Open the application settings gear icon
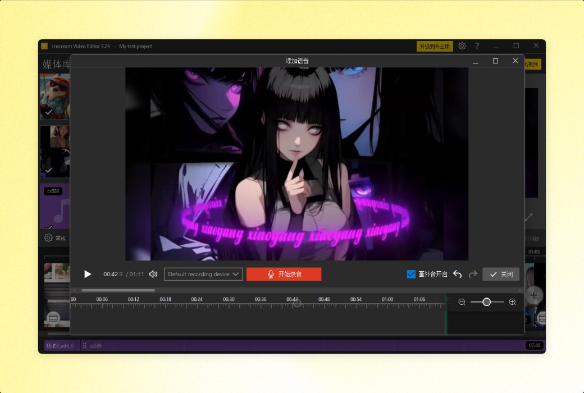The height and width of the screenshot is (393, 584). click(x=462, y=46)
